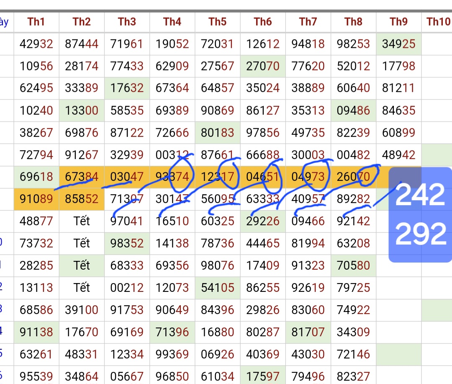Click green-highlighted cell 71396
This screenshot has height=384, width=452.
coord(172,332)
